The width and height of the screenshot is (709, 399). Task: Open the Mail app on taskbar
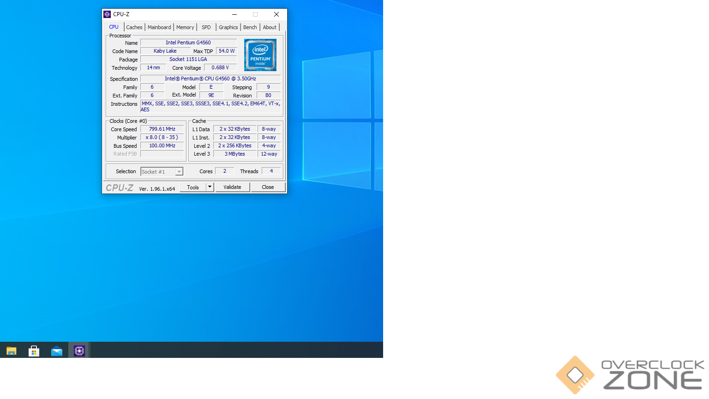coord(57,351)
